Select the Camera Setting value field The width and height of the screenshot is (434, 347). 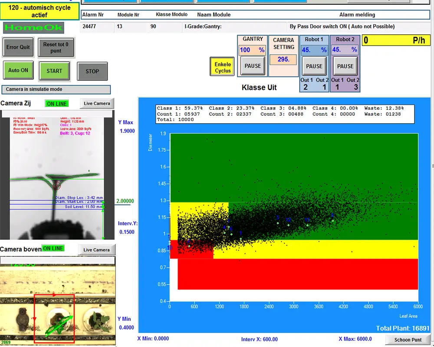(283, 59)
